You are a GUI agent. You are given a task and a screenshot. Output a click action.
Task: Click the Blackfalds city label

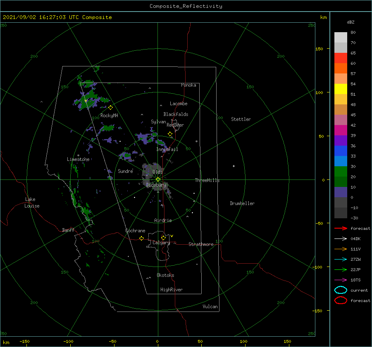coord(176,114)
